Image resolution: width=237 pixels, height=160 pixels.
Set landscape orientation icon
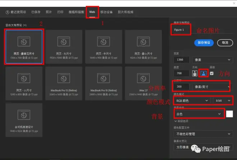(204, 73)
